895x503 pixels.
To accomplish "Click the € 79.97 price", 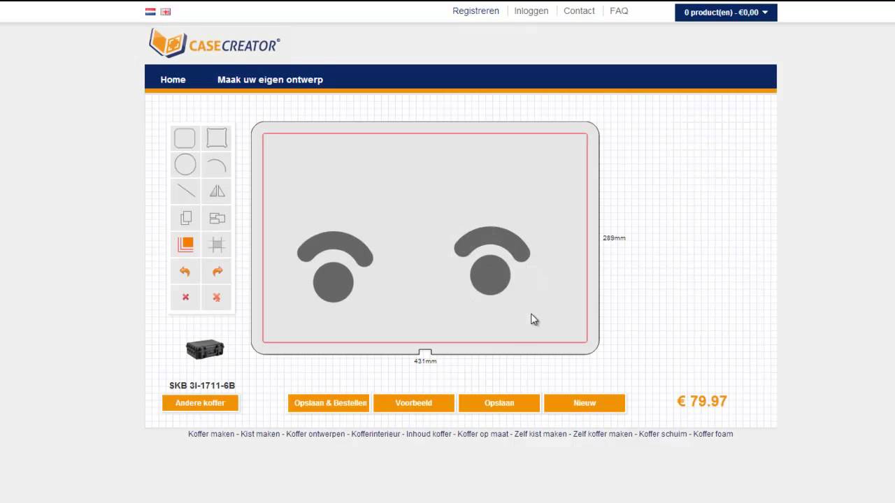I will (x=702, y=401).
